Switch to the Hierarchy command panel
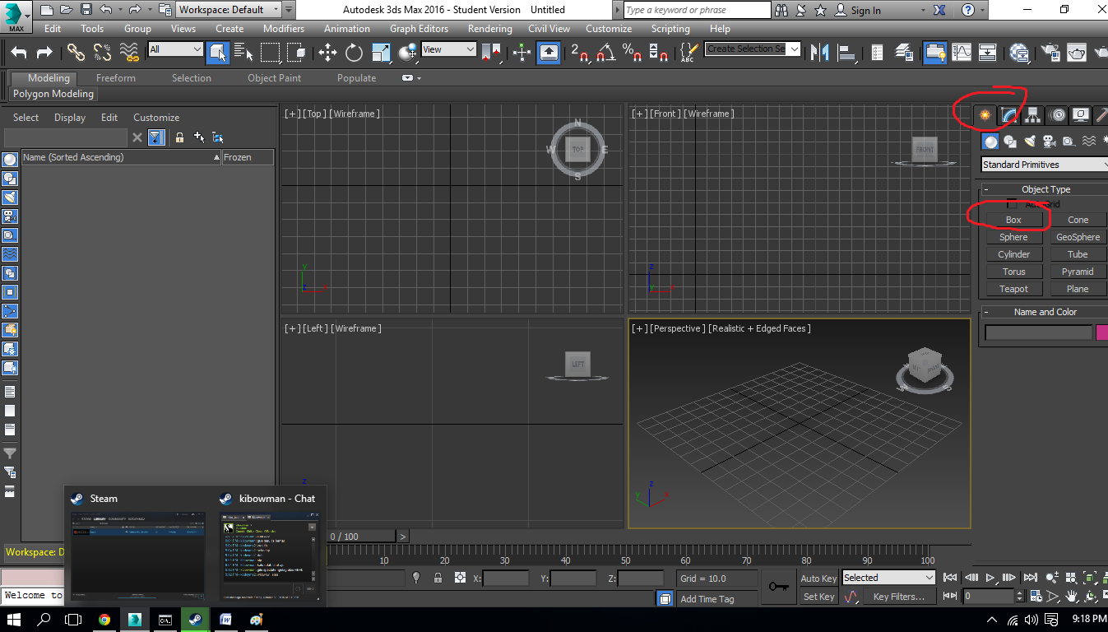 click(x=1033, y=115)
